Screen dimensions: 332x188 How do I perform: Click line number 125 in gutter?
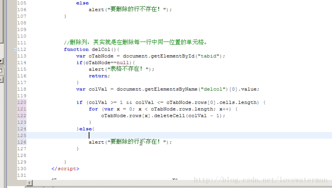click(22, 136)
